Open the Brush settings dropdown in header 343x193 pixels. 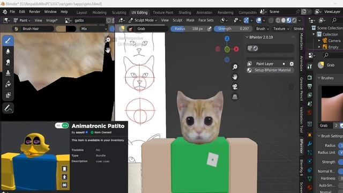pos(263,28)
